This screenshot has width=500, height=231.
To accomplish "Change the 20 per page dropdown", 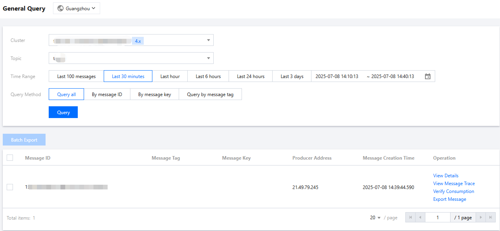I will (x=375, y=218).
